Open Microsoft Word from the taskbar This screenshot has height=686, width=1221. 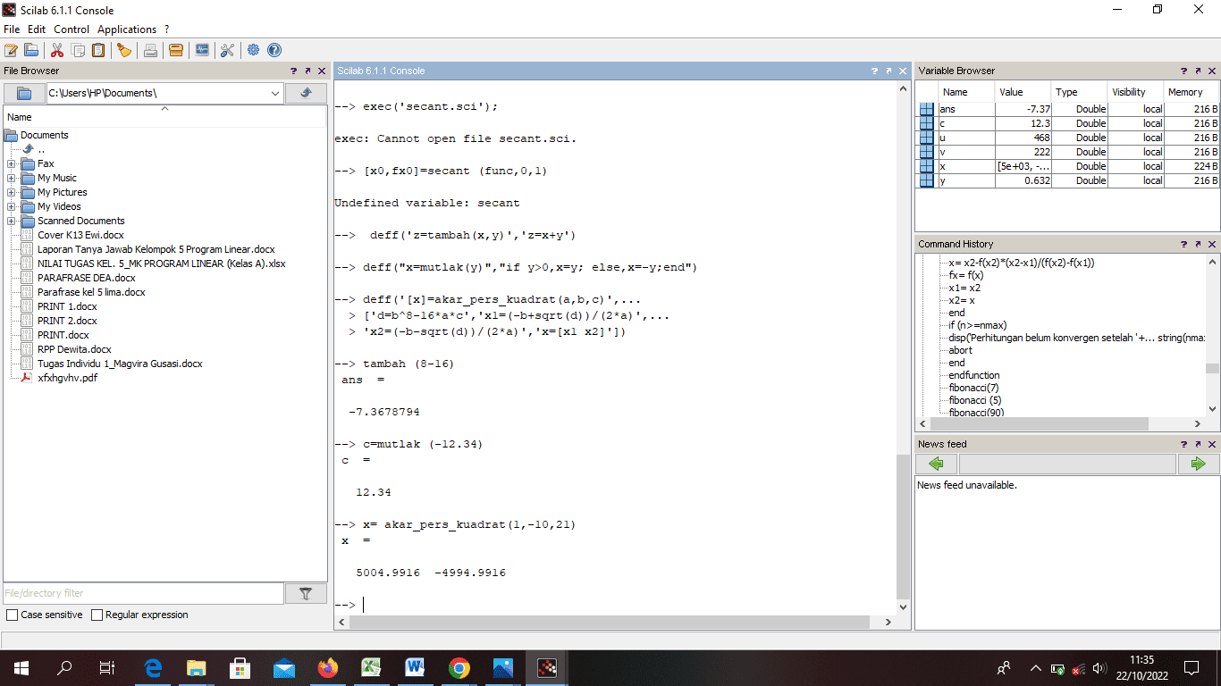(415, 667)
